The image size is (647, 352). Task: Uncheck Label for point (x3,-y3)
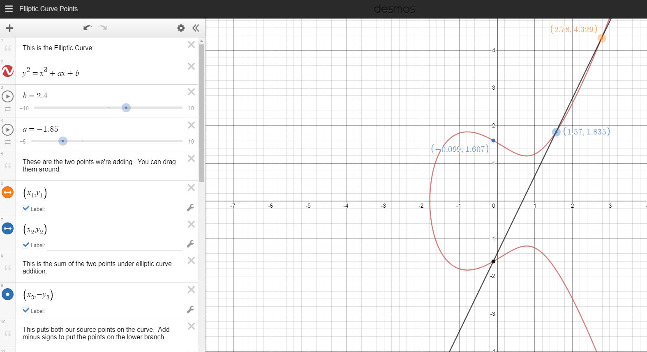[x=25, y=310]
